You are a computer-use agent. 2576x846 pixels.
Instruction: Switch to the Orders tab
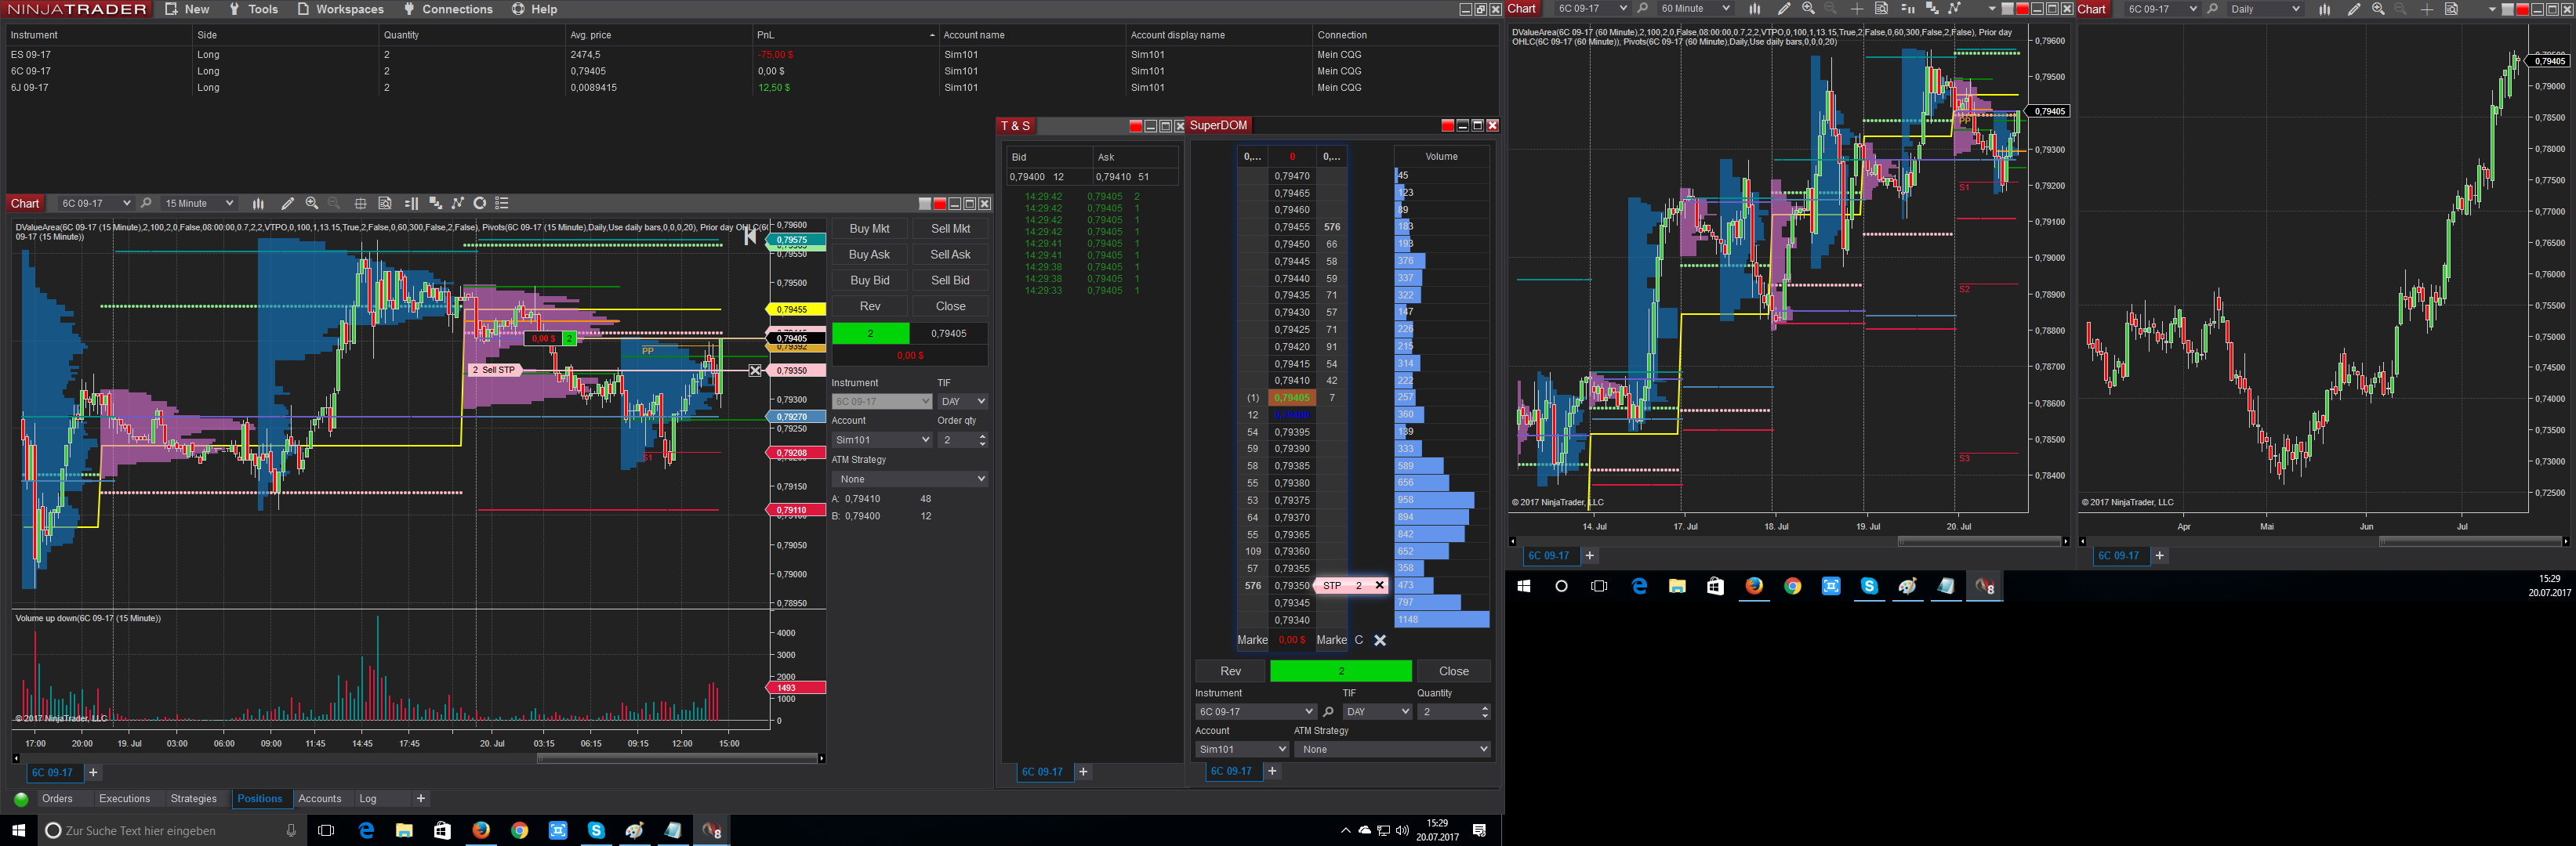57,799
